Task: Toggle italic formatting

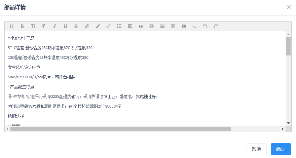Action: coord(54,26)
